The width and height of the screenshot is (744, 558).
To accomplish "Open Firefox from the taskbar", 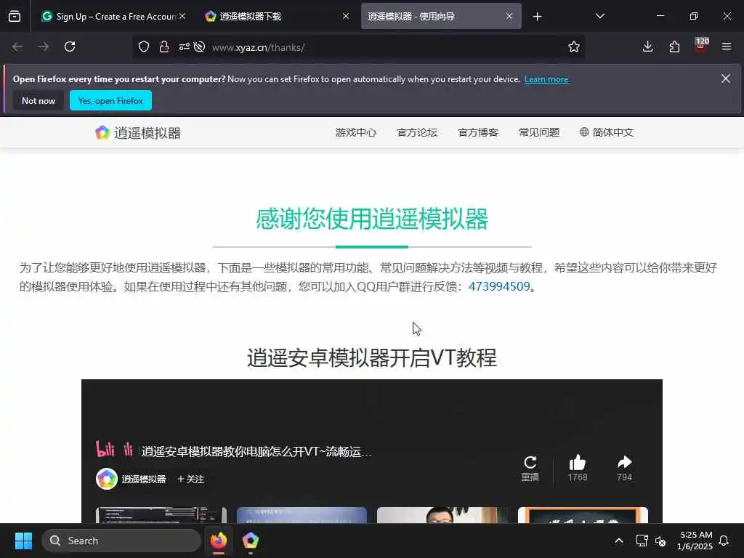I will point(219,541).
